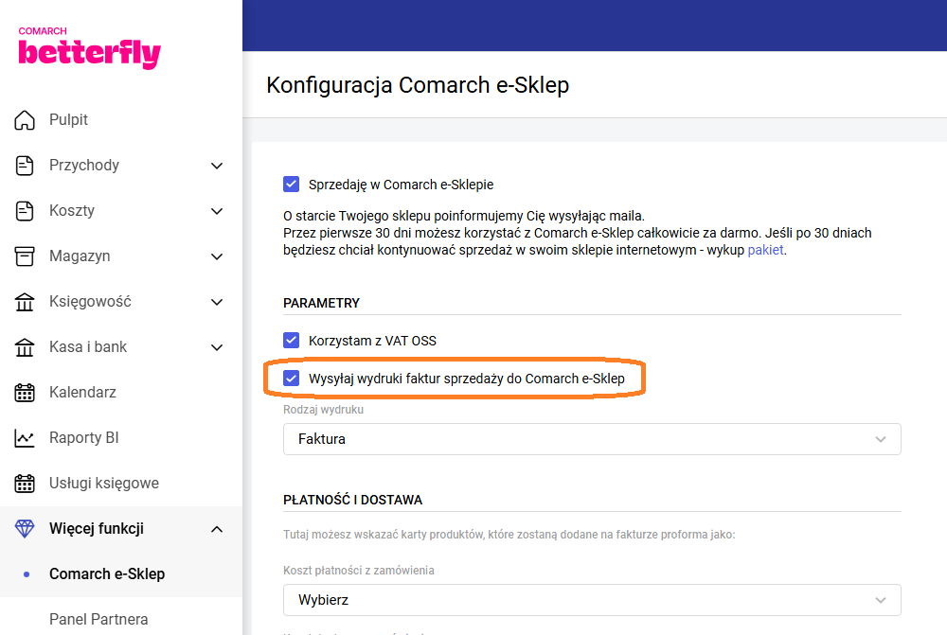Expand the Koszty menu chevron
The height and width of the screenshot is (635, 947).
click(x=217, y=211)
